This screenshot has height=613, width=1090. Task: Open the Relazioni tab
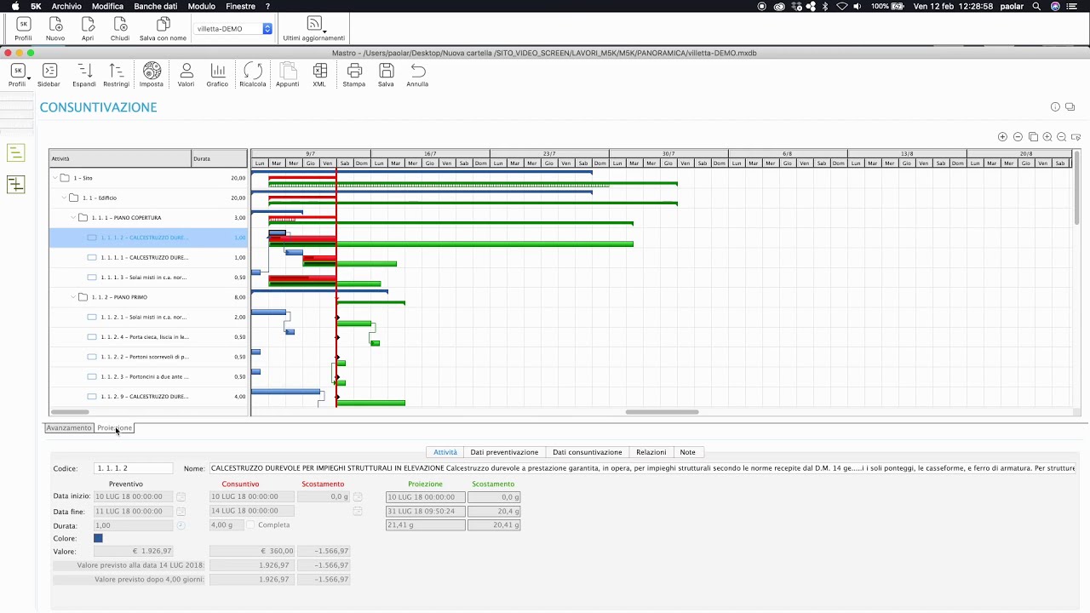coord(651,452)
